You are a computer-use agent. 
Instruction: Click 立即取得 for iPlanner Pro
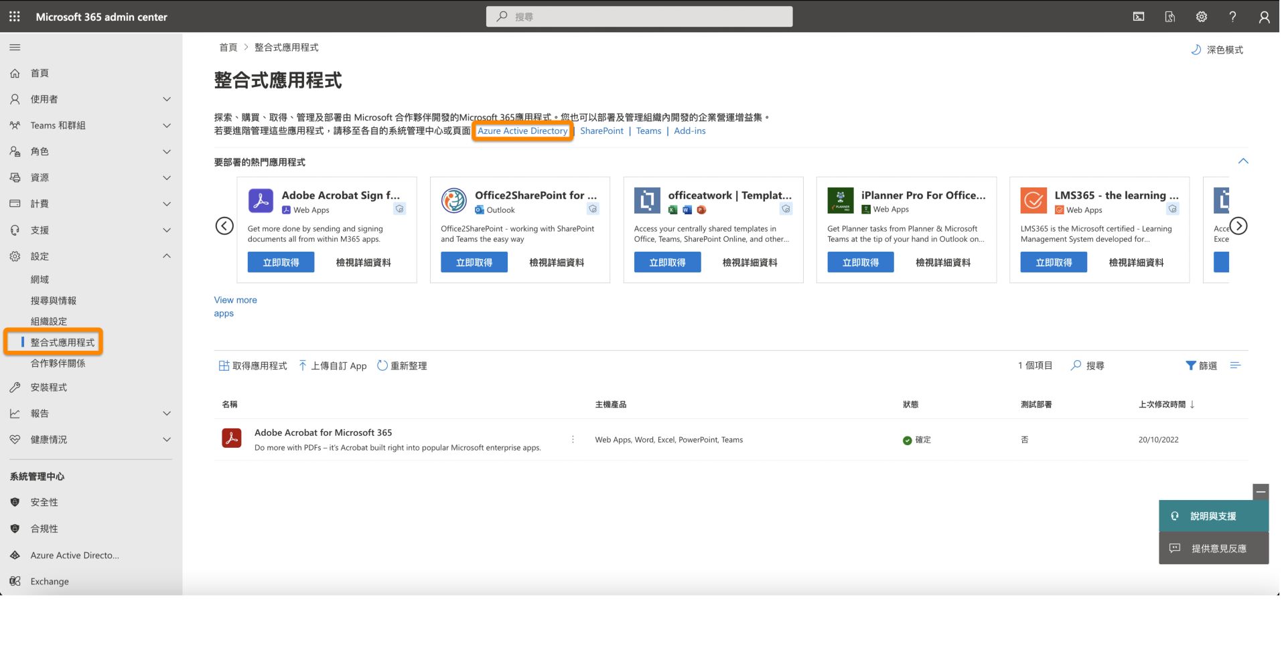[x=861, y=262]
